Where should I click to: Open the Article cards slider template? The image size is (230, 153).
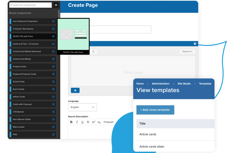[x=152, y=147]
